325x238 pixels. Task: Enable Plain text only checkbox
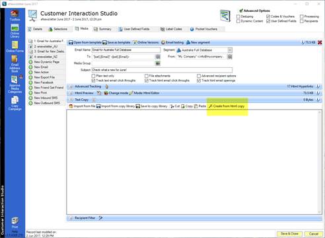[x=93, y=76]
